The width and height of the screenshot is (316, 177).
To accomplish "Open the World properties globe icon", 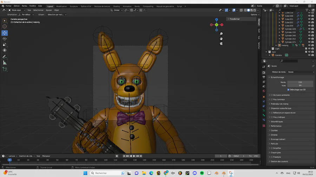I will (x=264, y=91).
